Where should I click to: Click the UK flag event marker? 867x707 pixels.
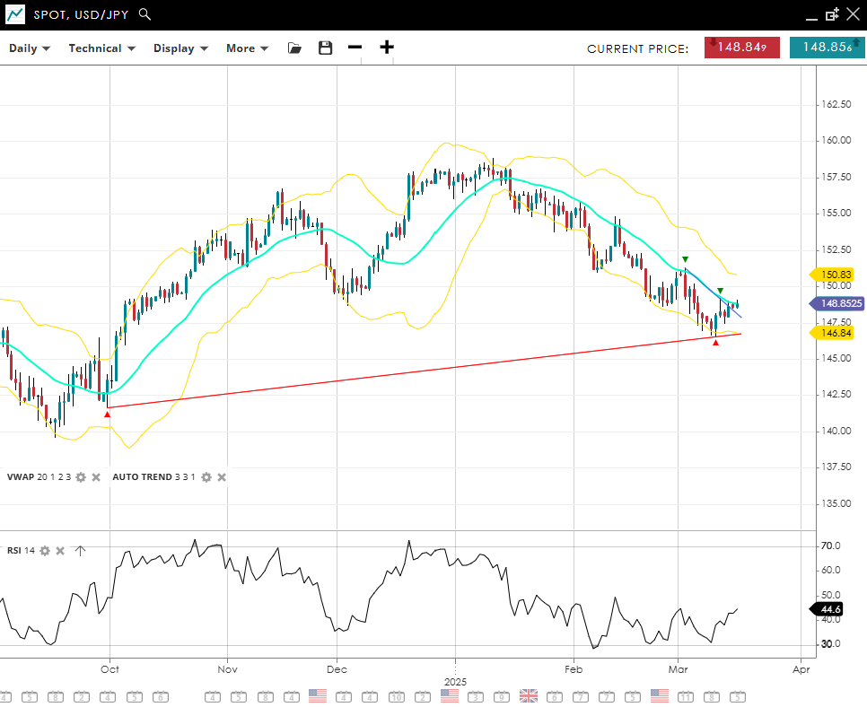click(529, 695)
